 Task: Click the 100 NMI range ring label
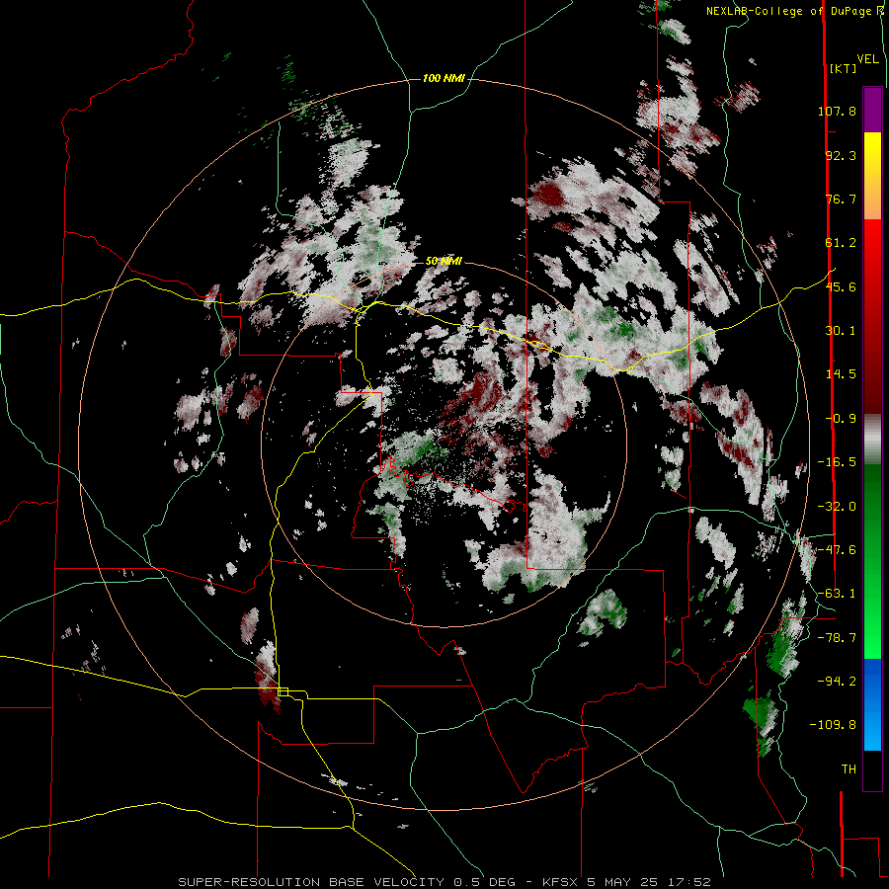click(x=444, y=78)
